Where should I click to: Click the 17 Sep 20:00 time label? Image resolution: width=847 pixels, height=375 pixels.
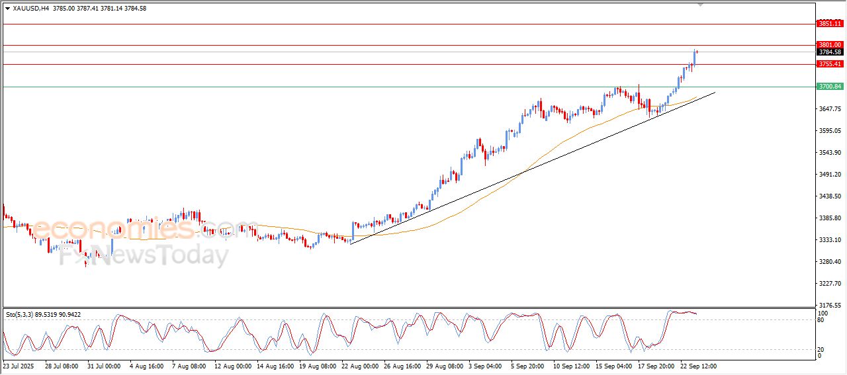[656, 365]
